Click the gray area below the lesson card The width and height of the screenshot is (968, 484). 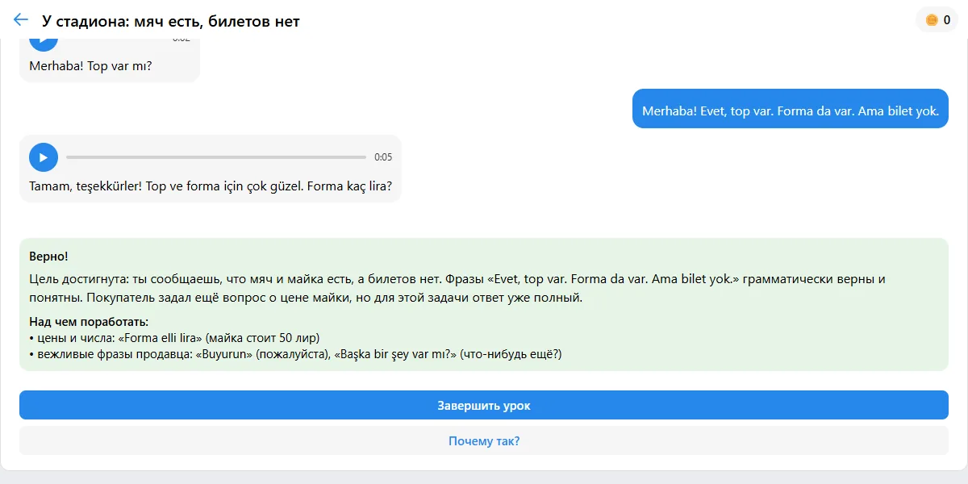click(x=484, y=478)
